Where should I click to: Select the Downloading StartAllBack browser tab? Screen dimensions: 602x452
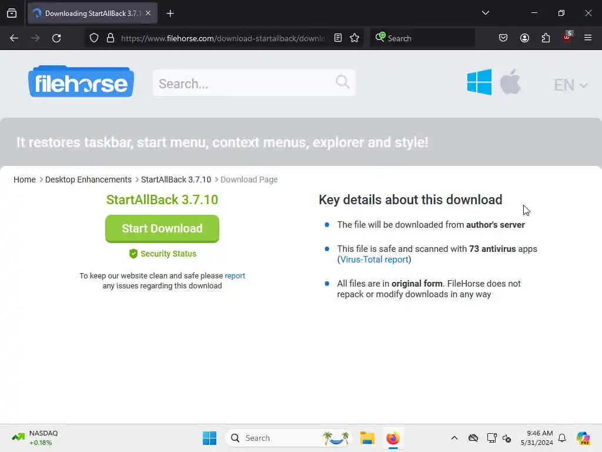pos(92,13)
